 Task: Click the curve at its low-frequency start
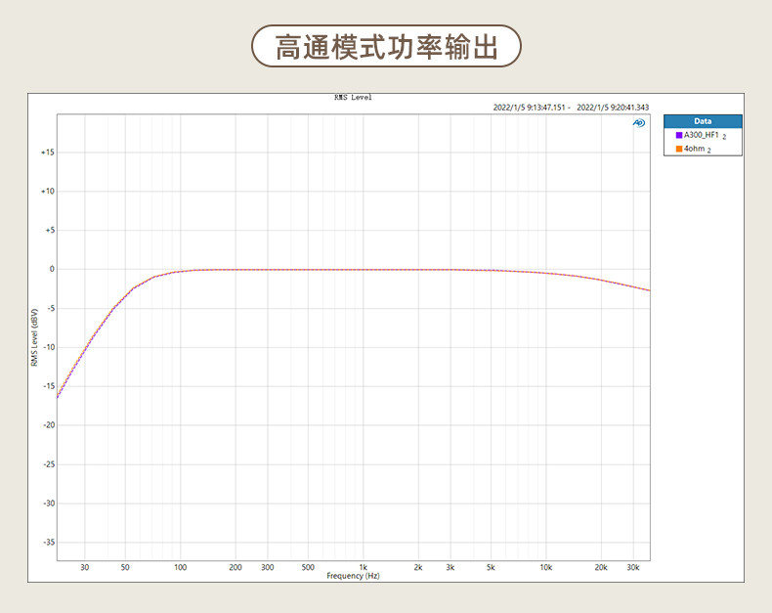point(58,396)
